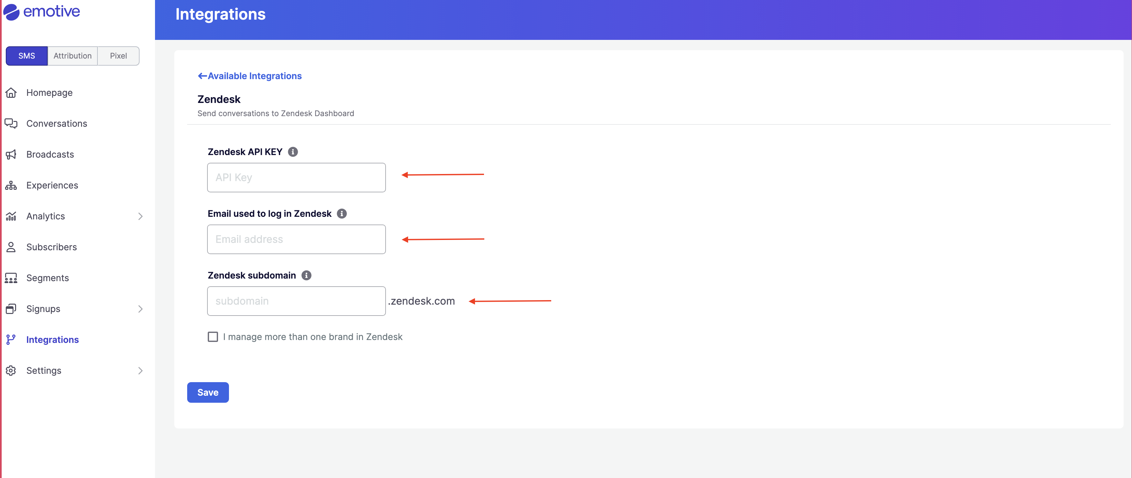This screenshot has width=1132, height=478.
Task: Check 'I manage more than one brand in Zendesk'
Action: coord(213,337)
